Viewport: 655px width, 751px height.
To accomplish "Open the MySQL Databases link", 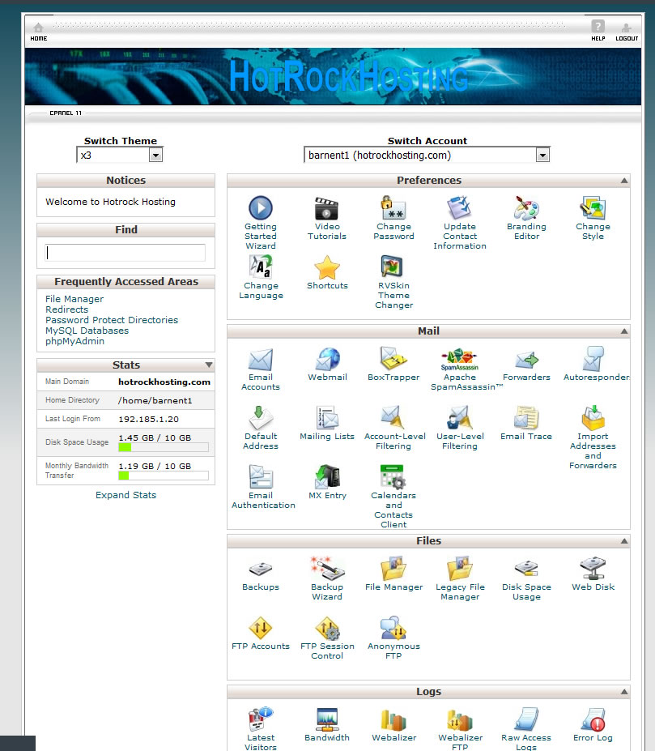I will tap(87, 331).
